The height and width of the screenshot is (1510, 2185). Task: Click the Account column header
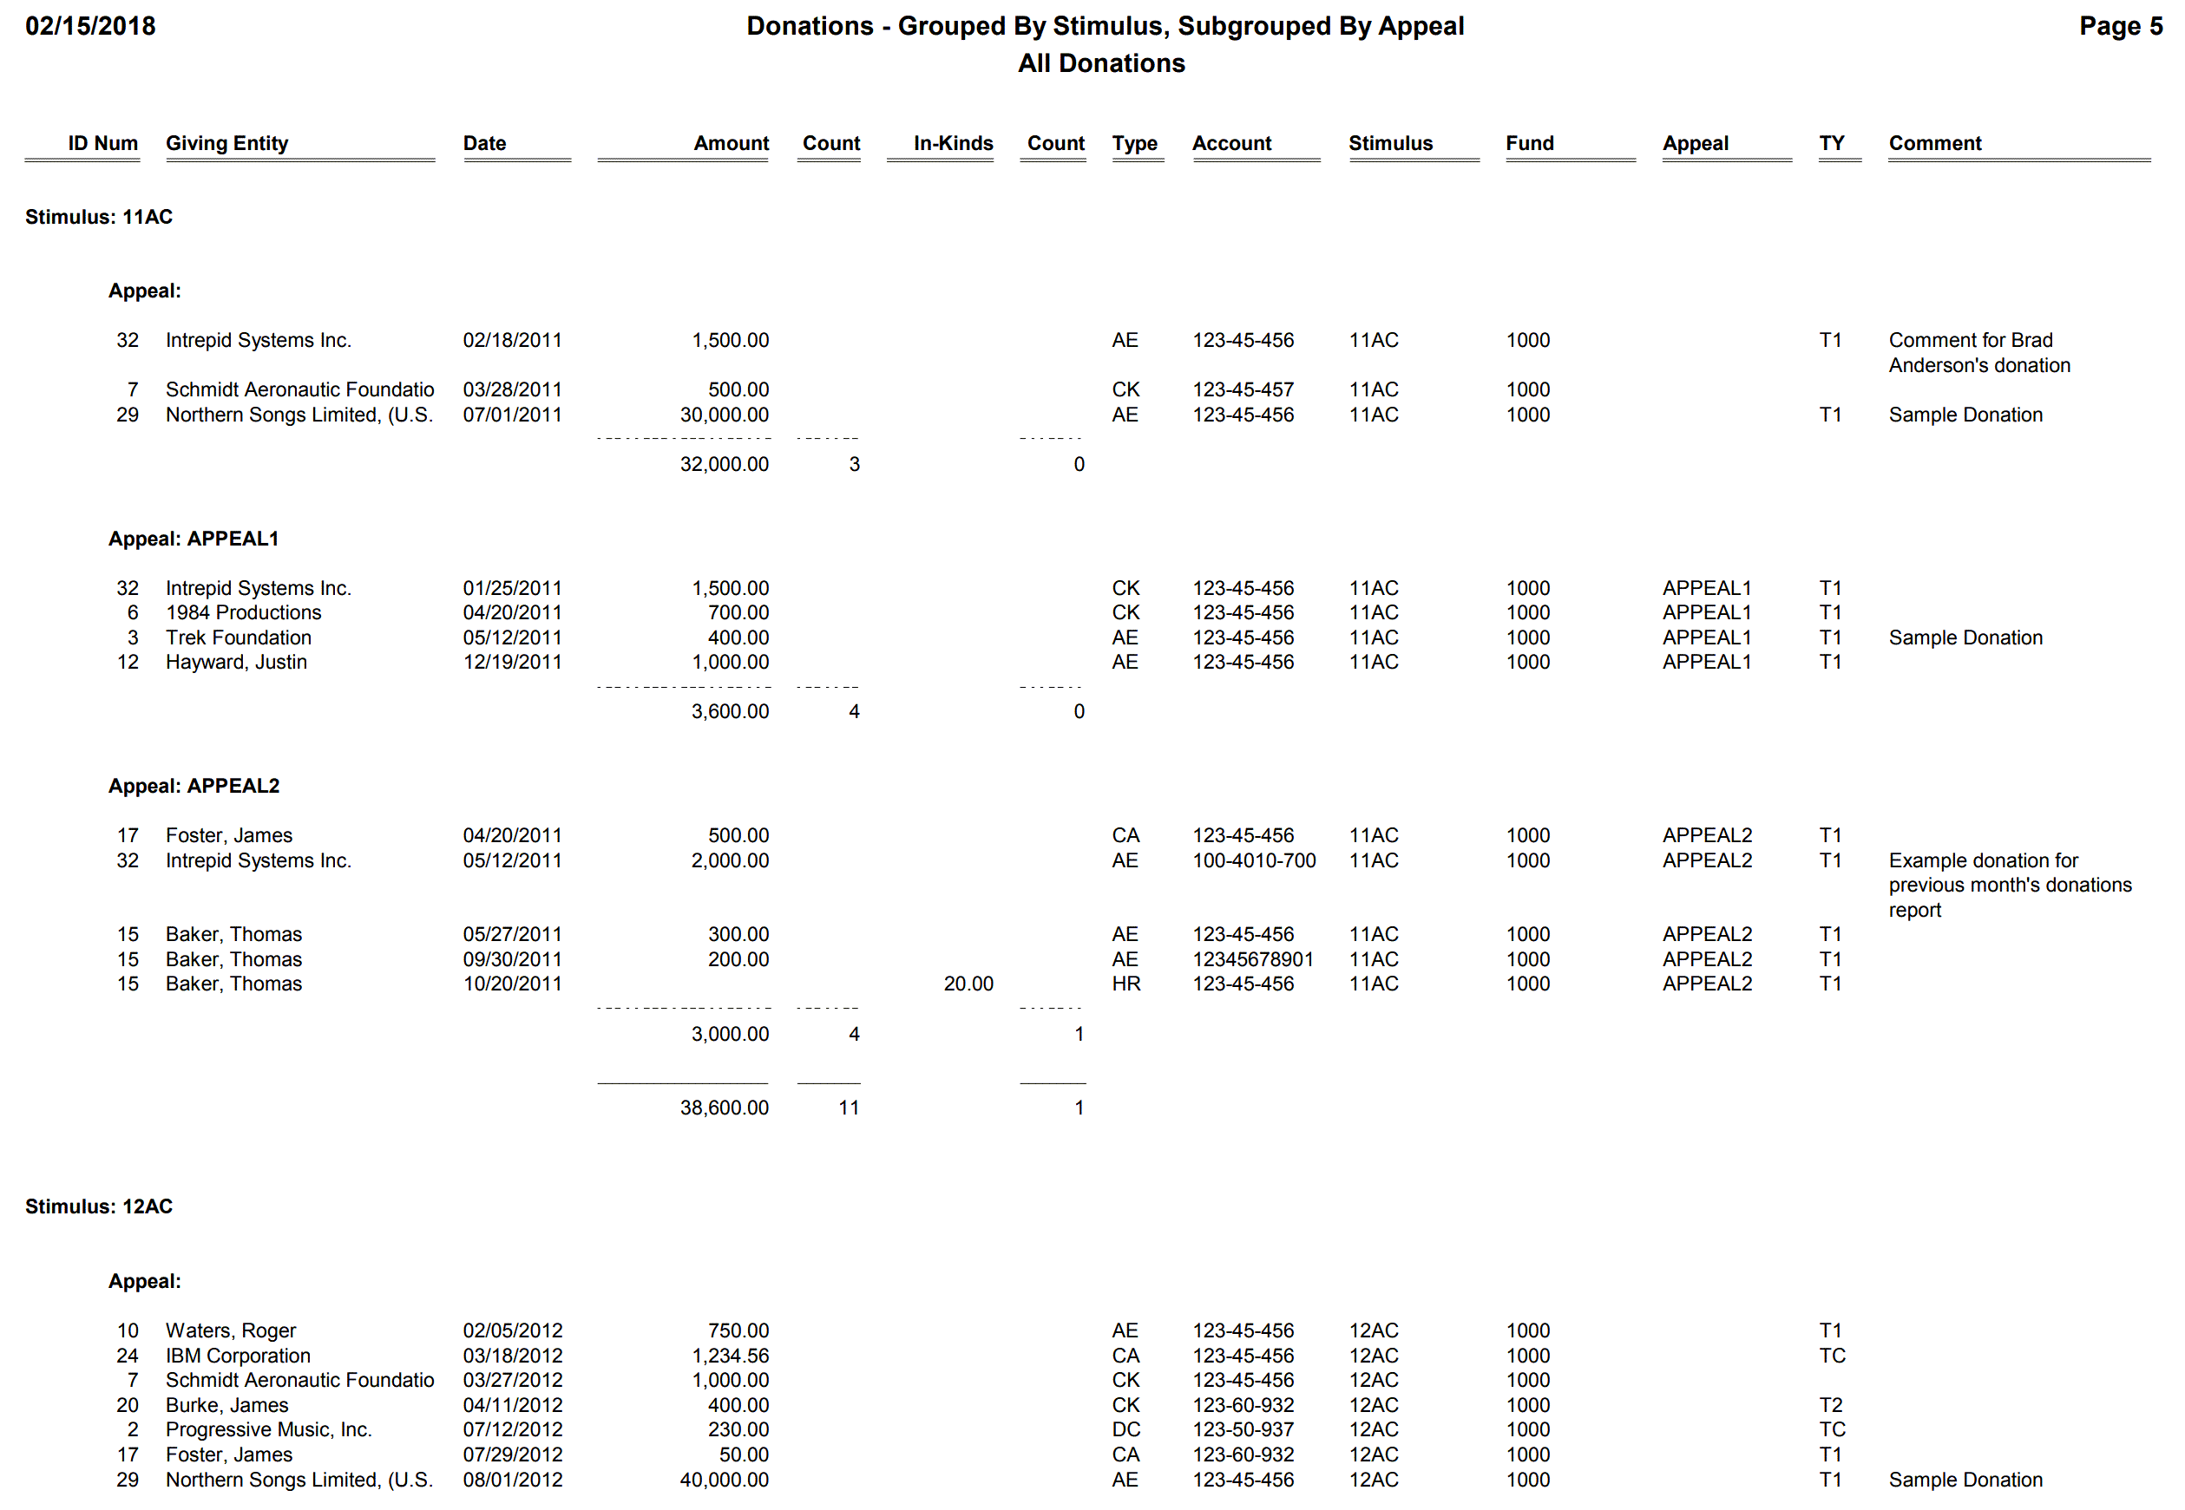(x=1231, y=143)
